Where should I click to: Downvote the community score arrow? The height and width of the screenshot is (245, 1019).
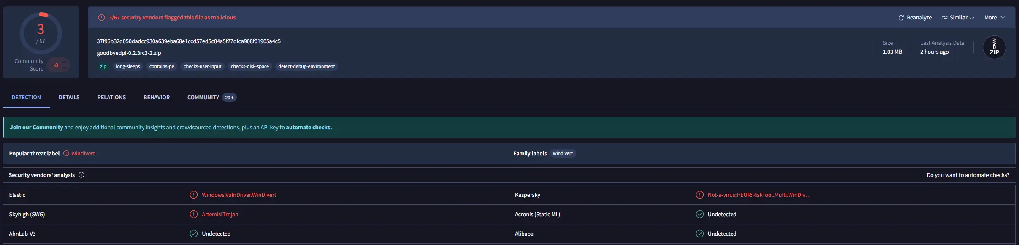64,68
